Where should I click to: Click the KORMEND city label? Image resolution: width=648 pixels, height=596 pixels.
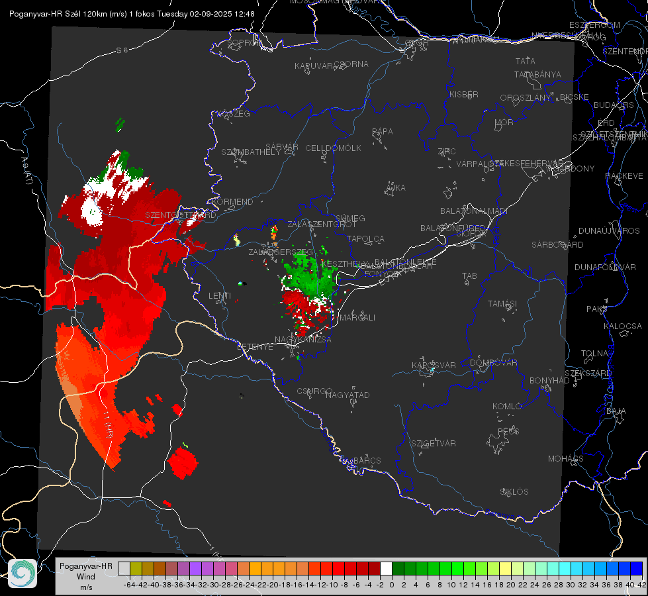[232, 202]
